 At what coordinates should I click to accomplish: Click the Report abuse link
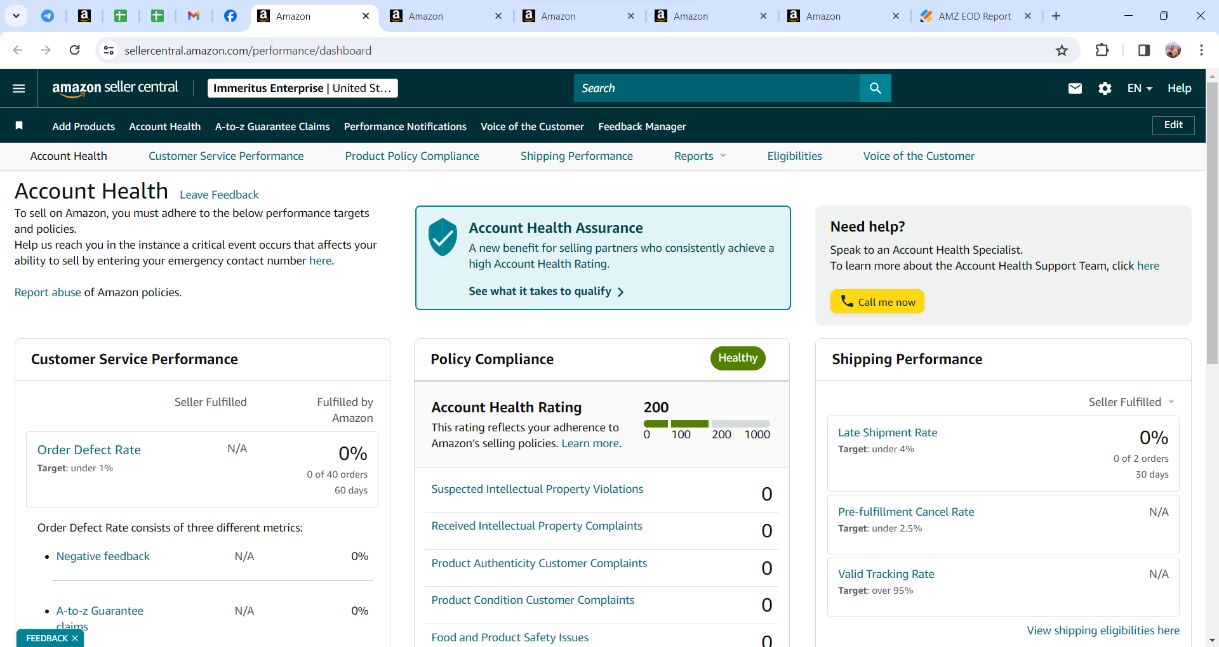click(48, 292)
